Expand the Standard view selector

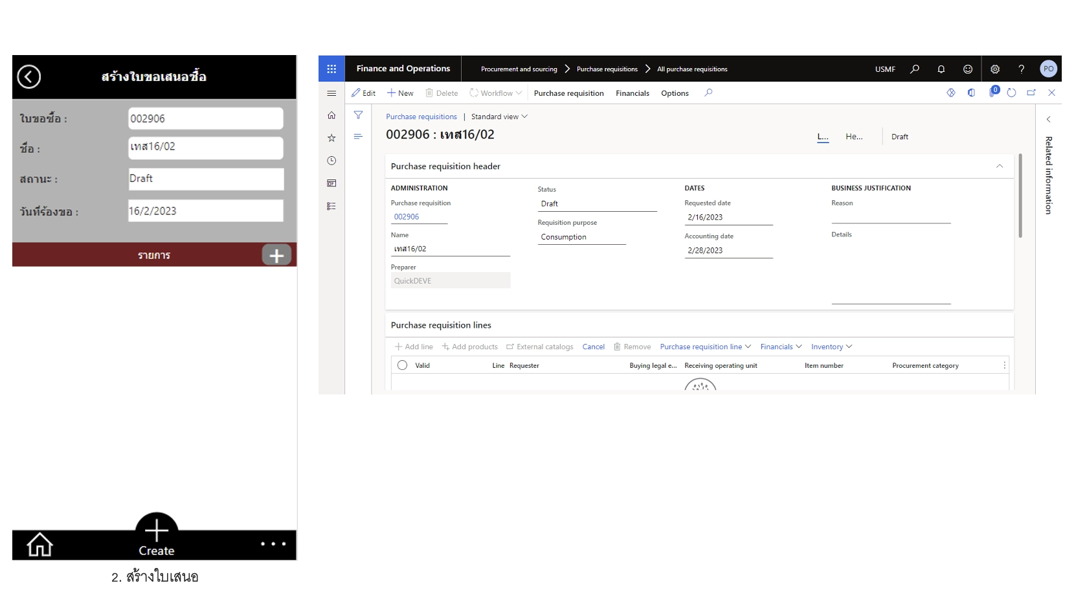click(499, 117)
